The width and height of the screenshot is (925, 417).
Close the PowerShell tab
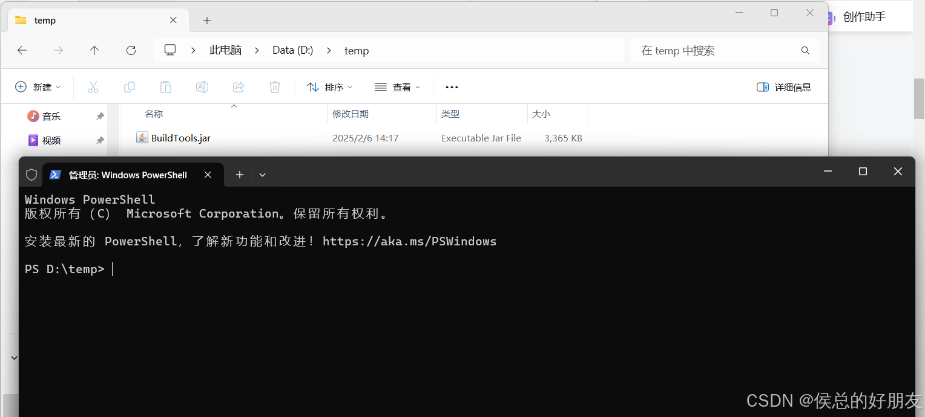[x=208, y=175]
